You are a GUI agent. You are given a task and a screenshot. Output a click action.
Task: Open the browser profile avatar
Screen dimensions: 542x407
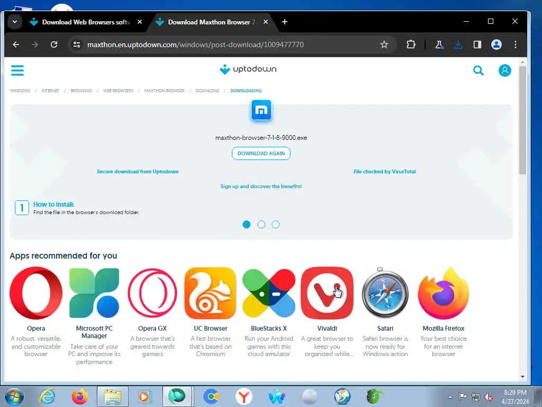[x=496, y=45]
